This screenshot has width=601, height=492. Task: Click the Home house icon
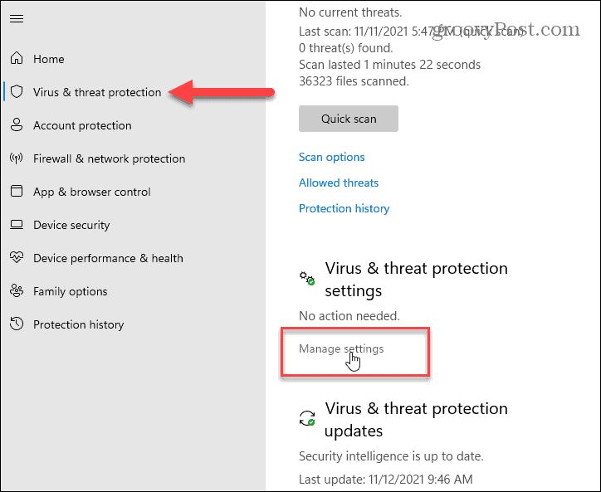click(17, 58)
